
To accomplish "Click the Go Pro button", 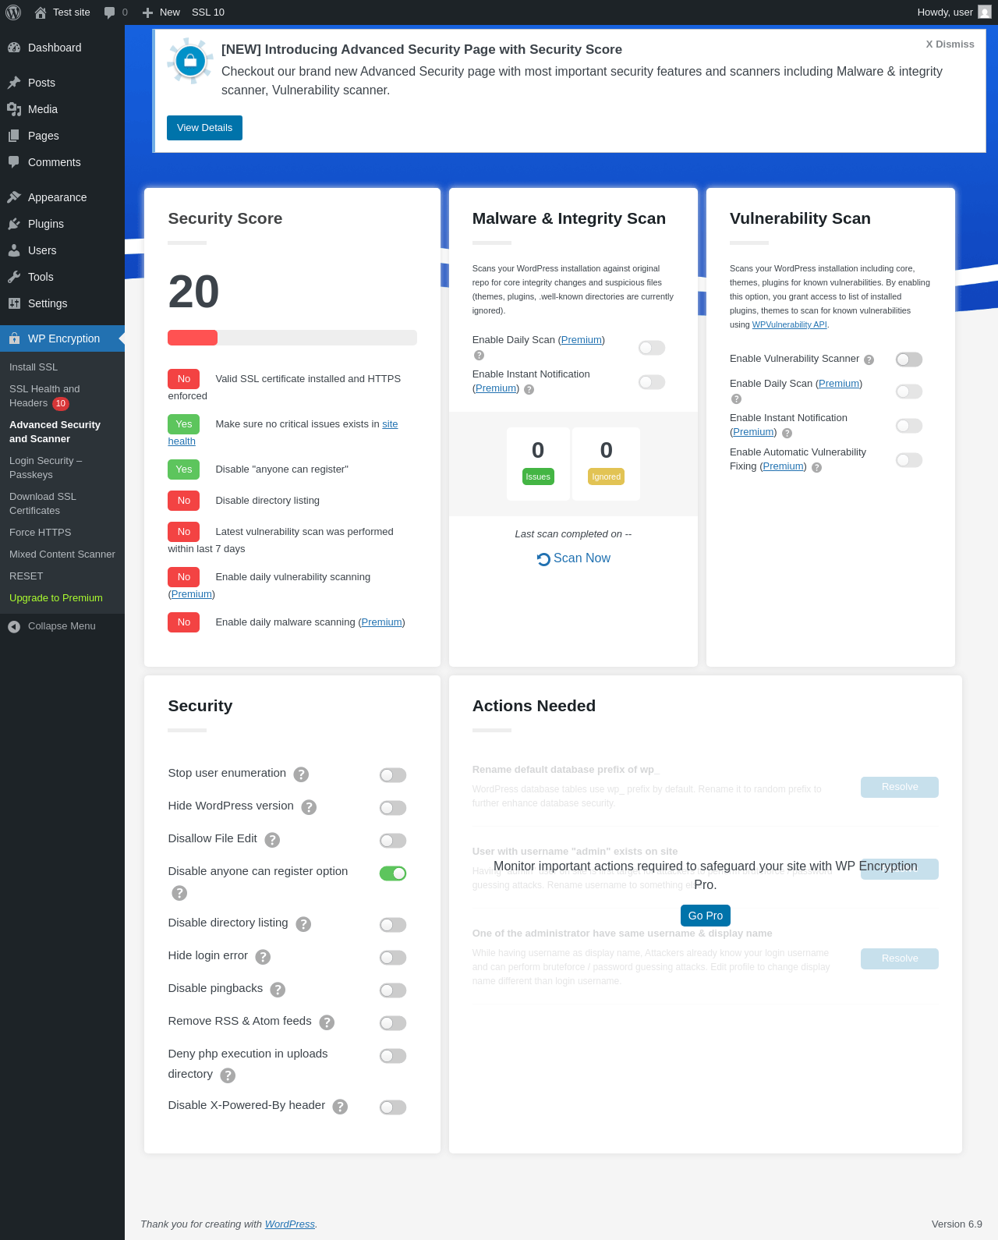I will click(706, 916).
